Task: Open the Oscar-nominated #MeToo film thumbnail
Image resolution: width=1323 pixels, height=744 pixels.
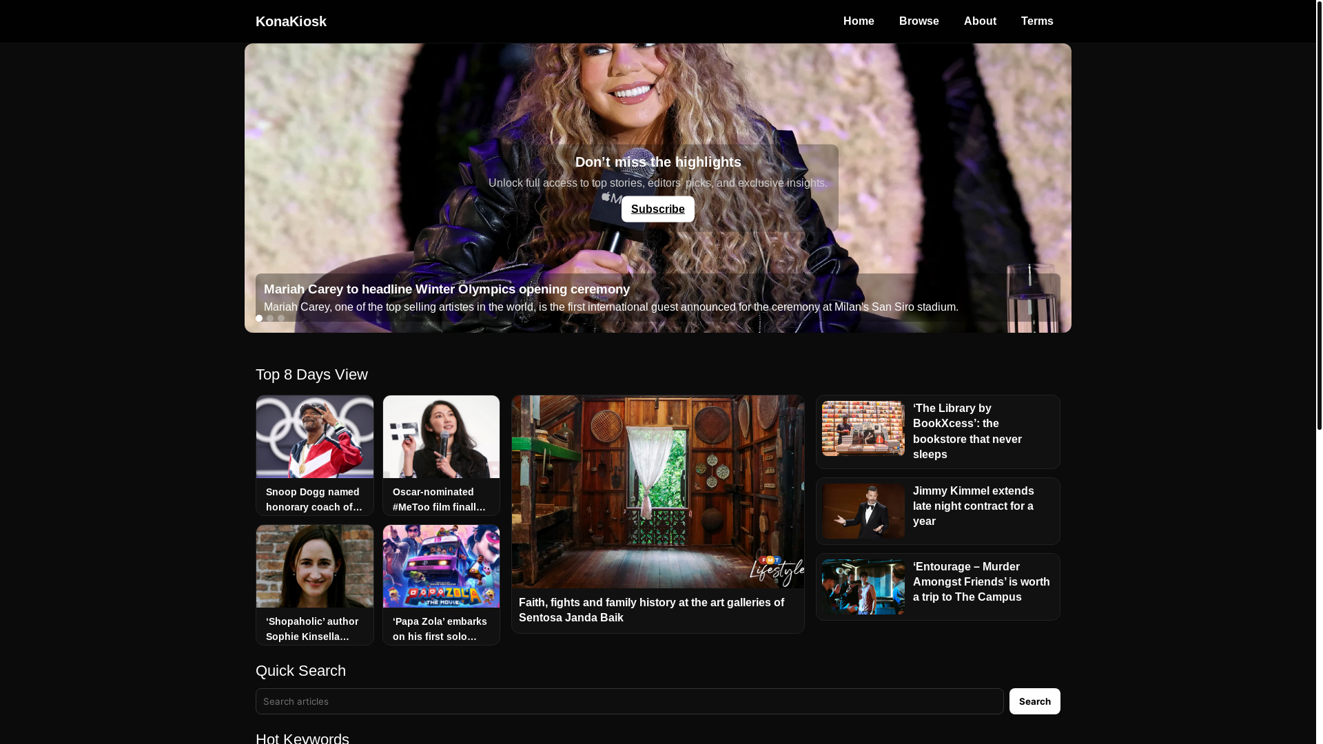Action: coord(441,437)
